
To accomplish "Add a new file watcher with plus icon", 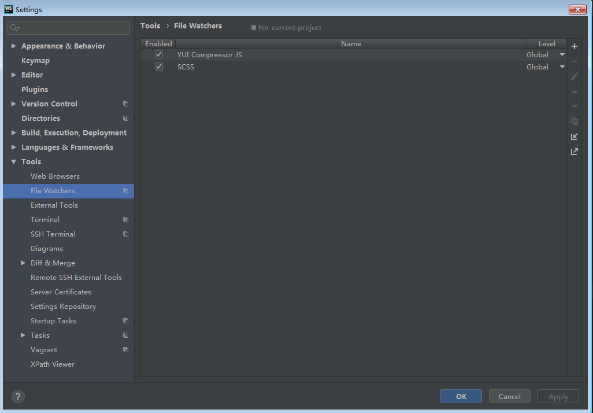I will 574,46.
